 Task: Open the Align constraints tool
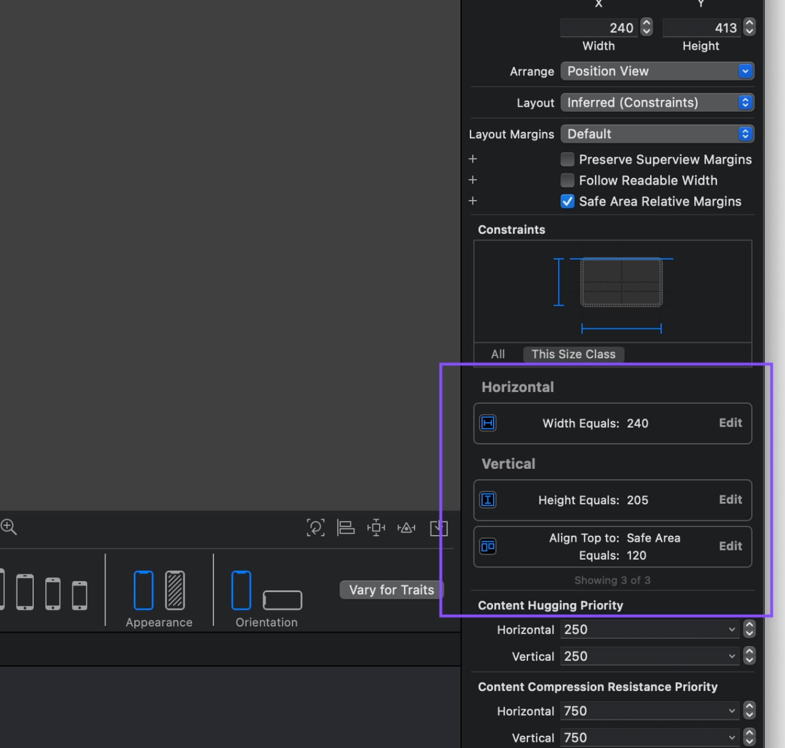pyautogui.click(x=346, y=528)
